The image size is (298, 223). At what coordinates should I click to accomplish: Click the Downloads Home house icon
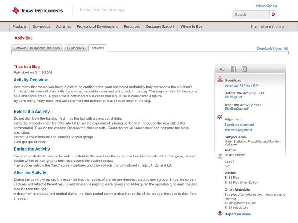click(x=286, y=48)
